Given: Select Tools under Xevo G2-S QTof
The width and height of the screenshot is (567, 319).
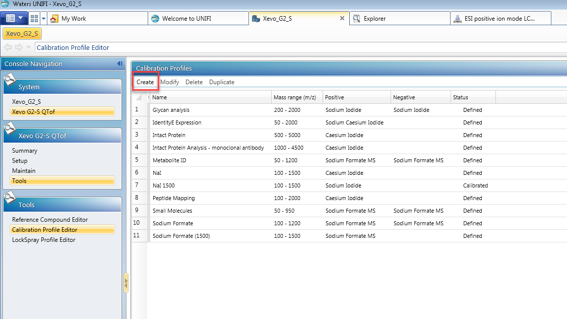Looking at the screenshot, I should (62, 181).
